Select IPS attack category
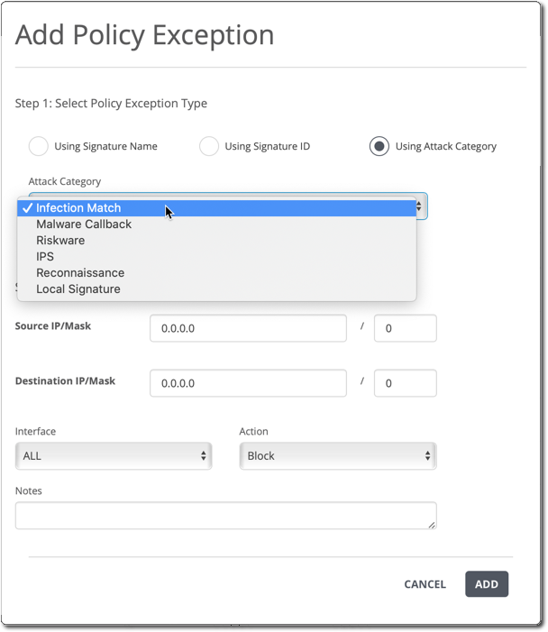Image resolution: width=548 pixels, height=632 pixels. coord(217,256)
